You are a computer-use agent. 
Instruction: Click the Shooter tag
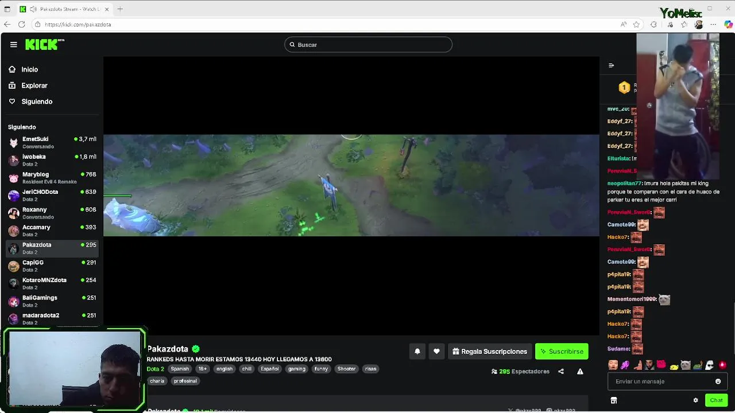click(x=346, y=369)
